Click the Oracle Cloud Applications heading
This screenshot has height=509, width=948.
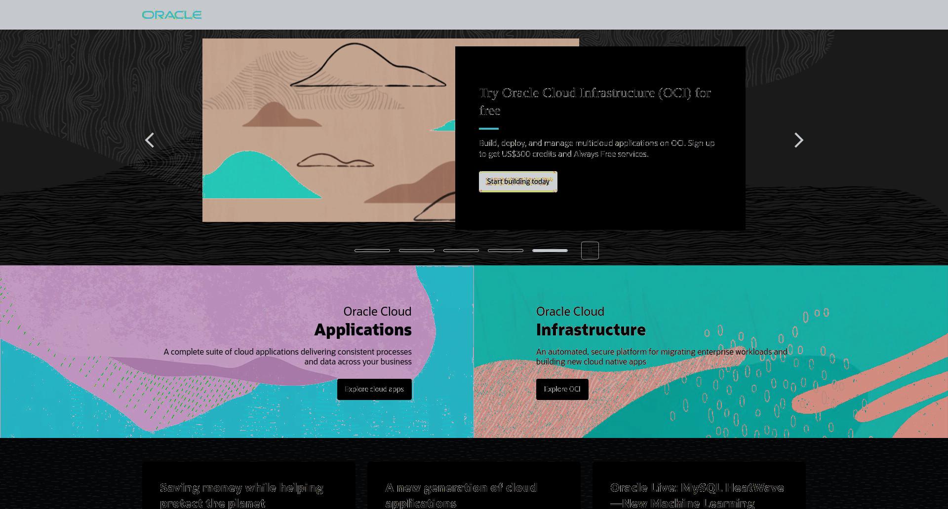point(363,322)
